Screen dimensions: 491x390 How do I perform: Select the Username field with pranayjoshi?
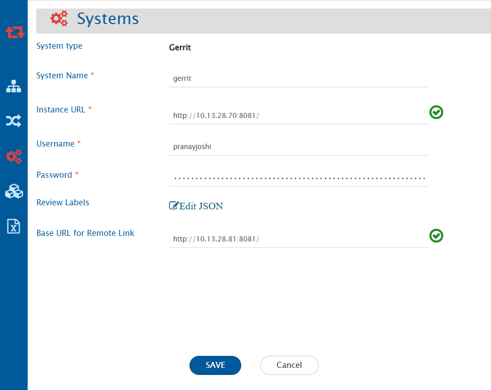[x=299, y=147]
